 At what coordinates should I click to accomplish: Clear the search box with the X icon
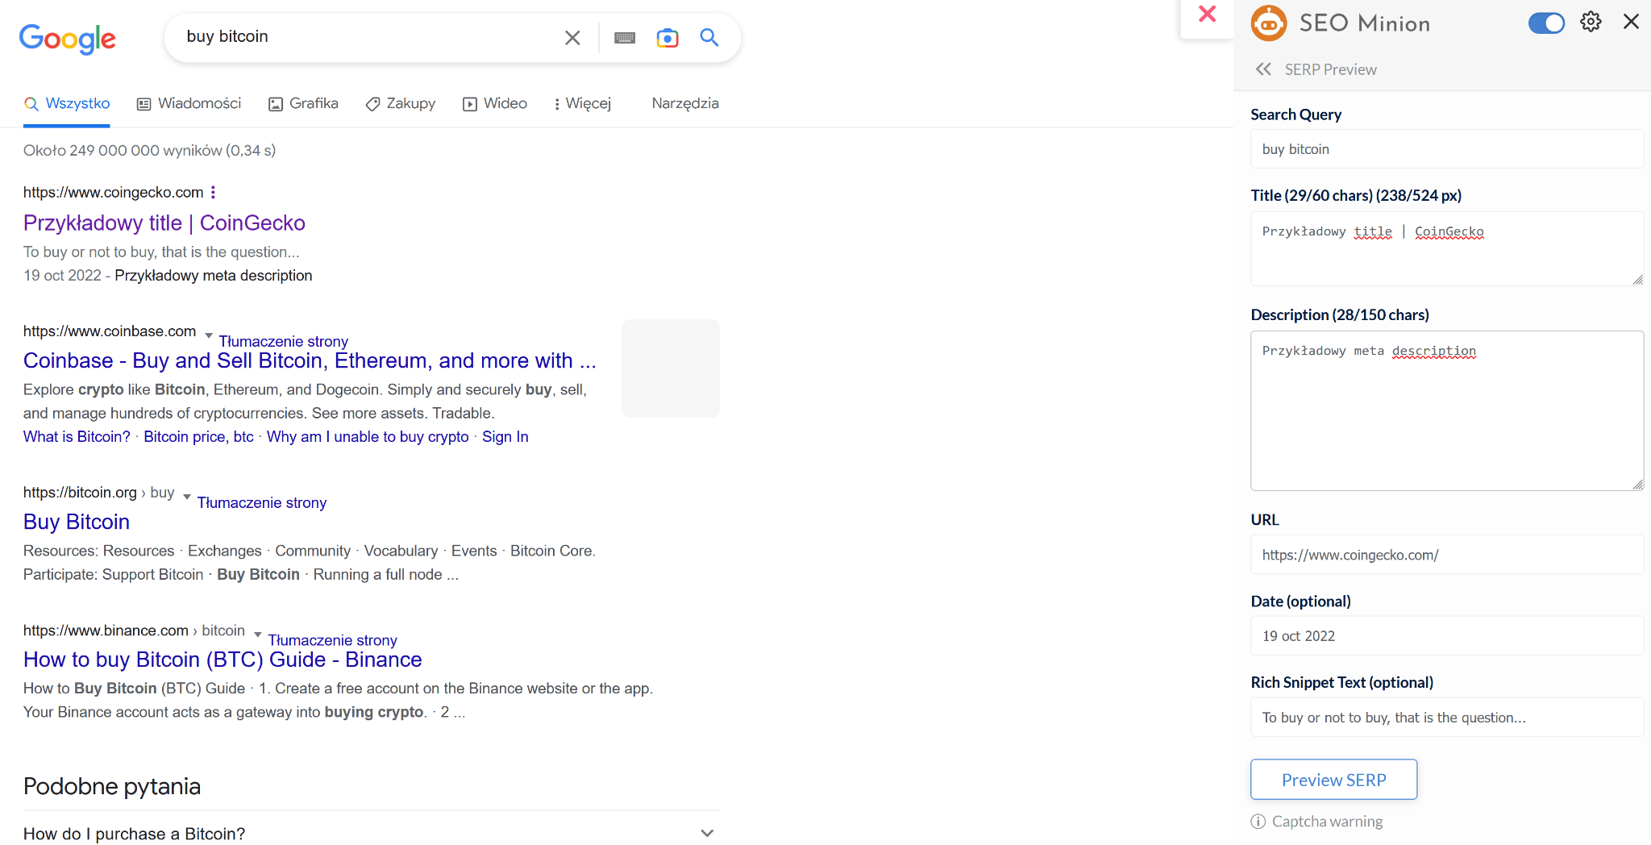coord(572,37)
